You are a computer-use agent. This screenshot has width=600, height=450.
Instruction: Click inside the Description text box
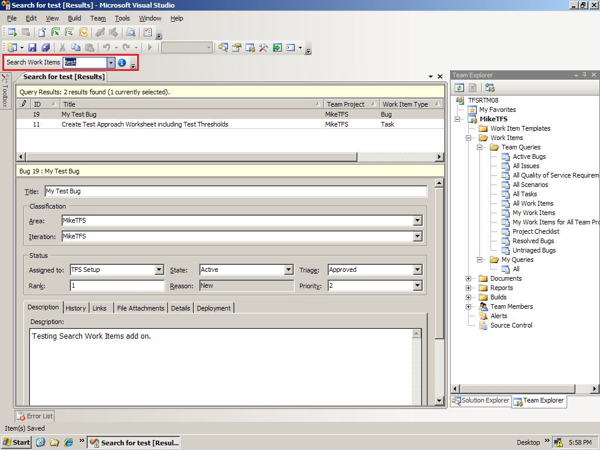pos(221,367)
